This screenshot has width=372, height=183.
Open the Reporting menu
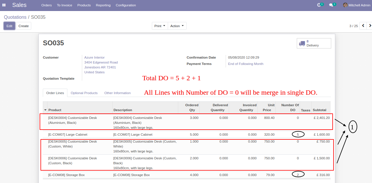(103, 5)
